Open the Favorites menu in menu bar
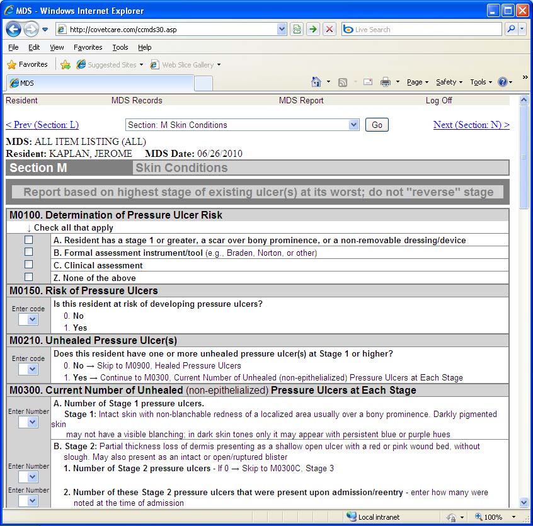Viewport: 533px width, 526px height. pos(88,47)
